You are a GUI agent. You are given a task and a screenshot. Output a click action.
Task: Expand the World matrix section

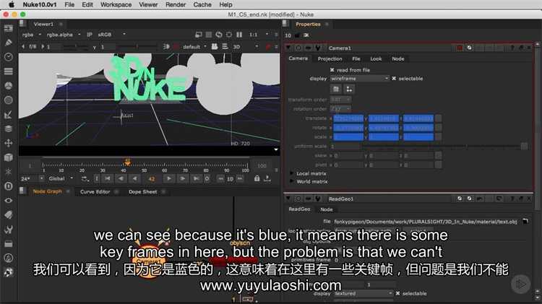tap(291, 181)
